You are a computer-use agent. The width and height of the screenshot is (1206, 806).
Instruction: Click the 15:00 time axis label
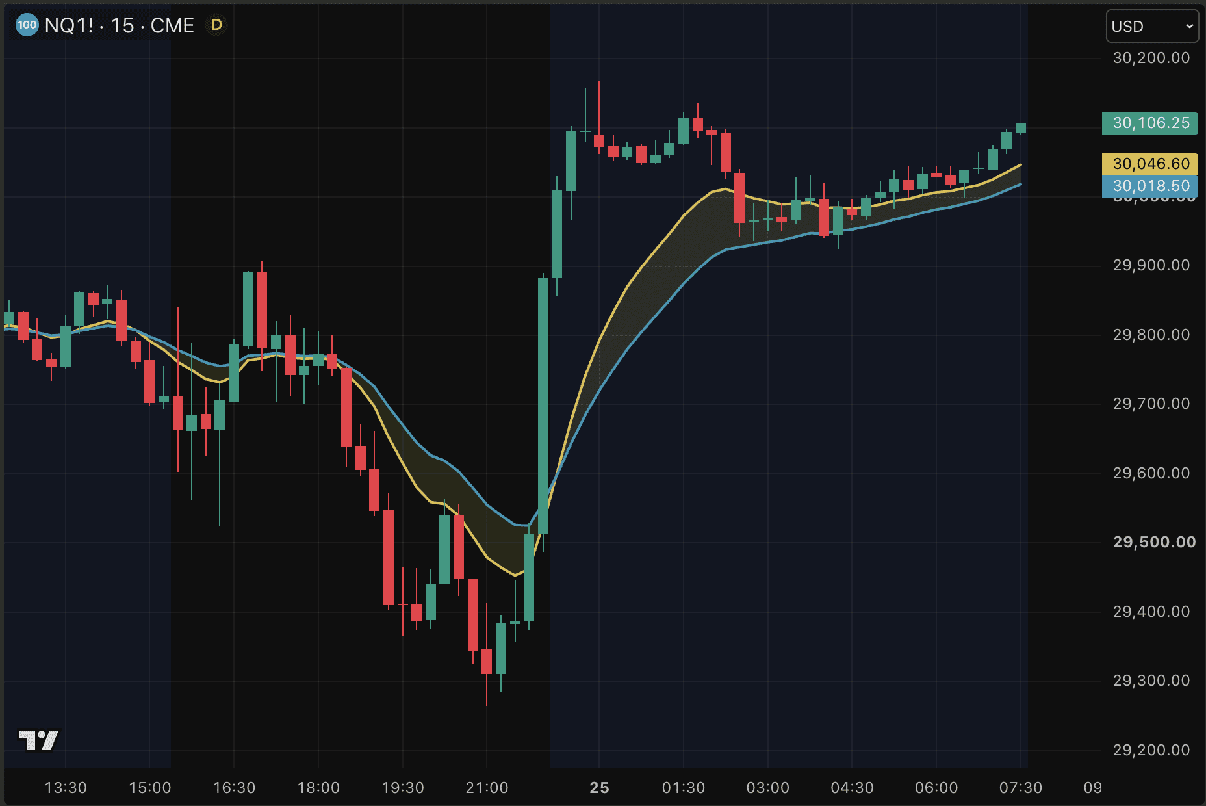(x=150, y=788)
